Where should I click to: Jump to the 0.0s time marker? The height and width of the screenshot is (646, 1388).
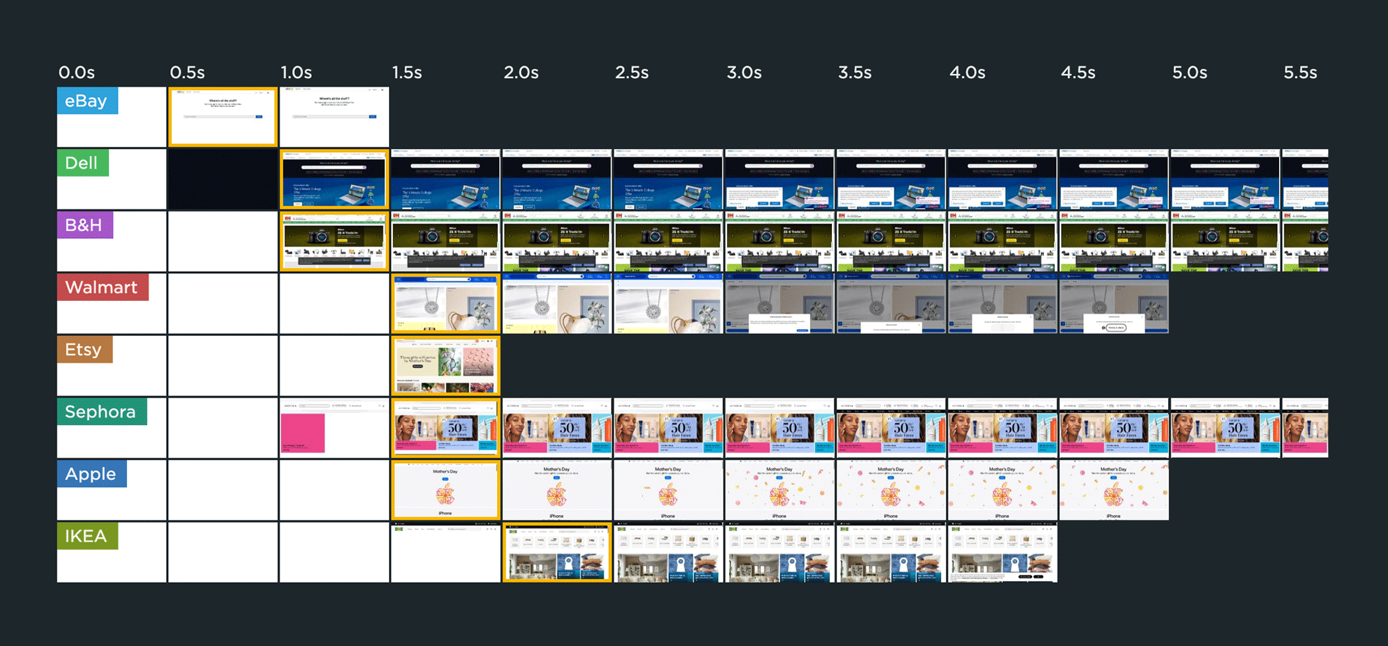click(x=76, y=73)
